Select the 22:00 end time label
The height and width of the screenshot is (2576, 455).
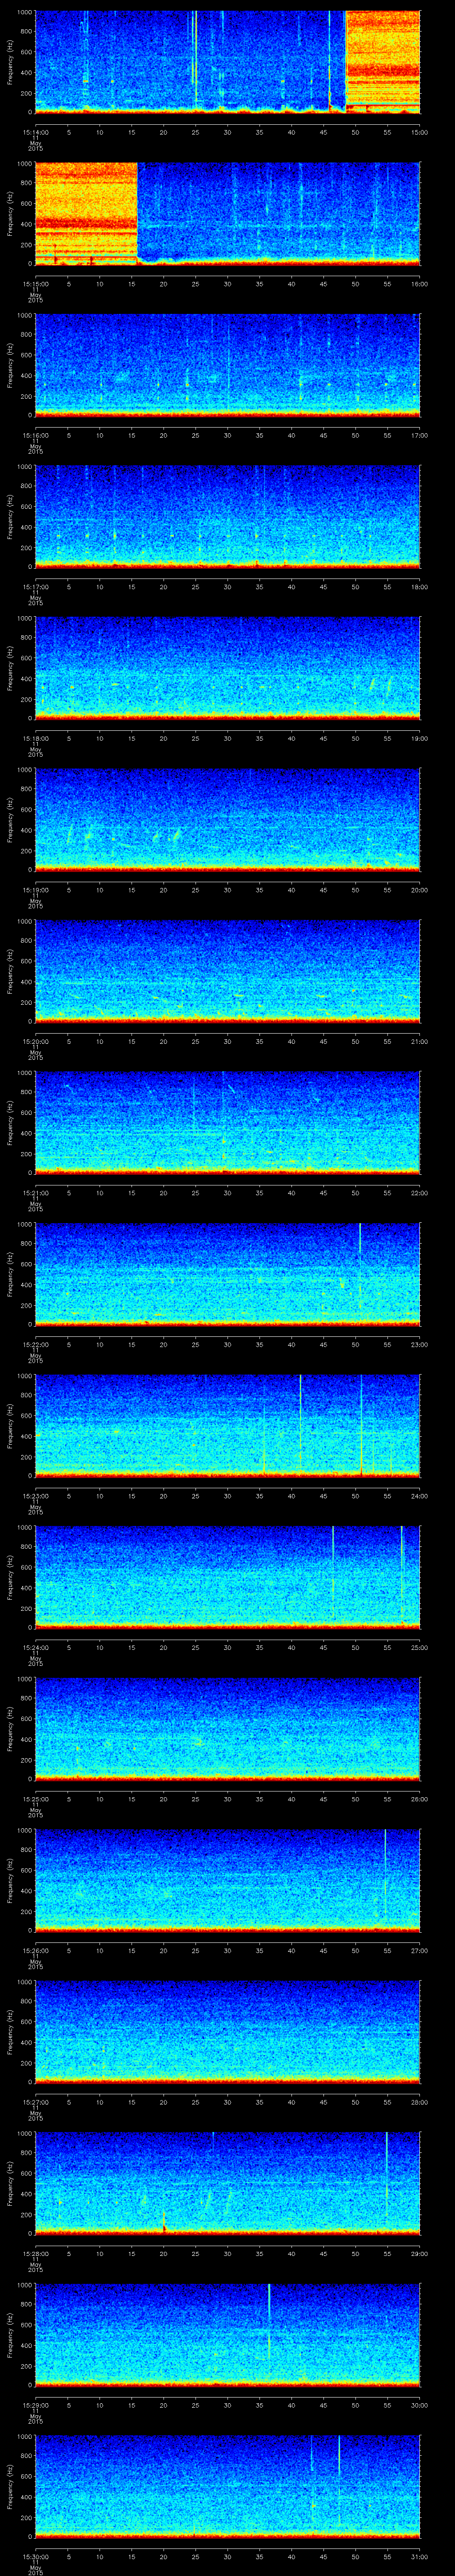click(x=419, y=1193)
